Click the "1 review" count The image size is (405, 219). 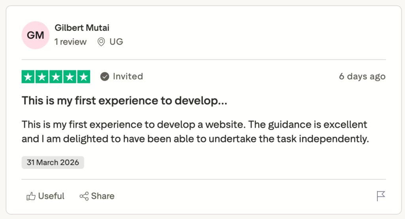click(70, 42)
